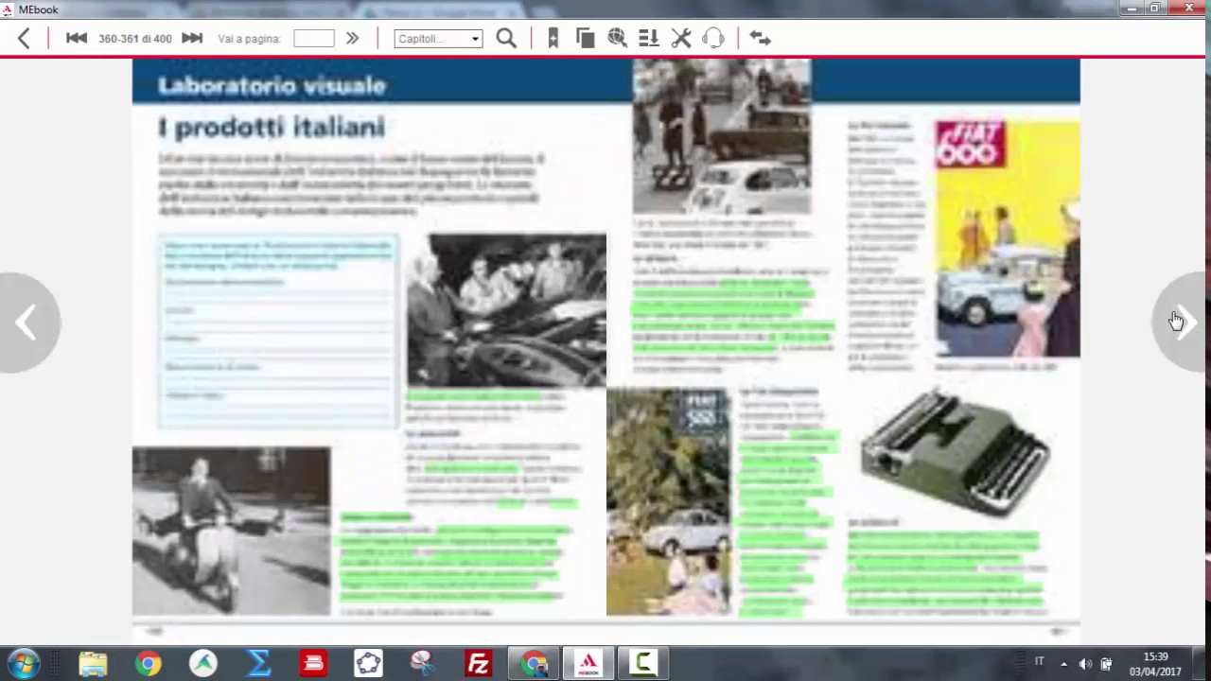Launch the first Chrome icon in taskbar
Viewport: 1211px width, 681px height.
tap(148, 663)
